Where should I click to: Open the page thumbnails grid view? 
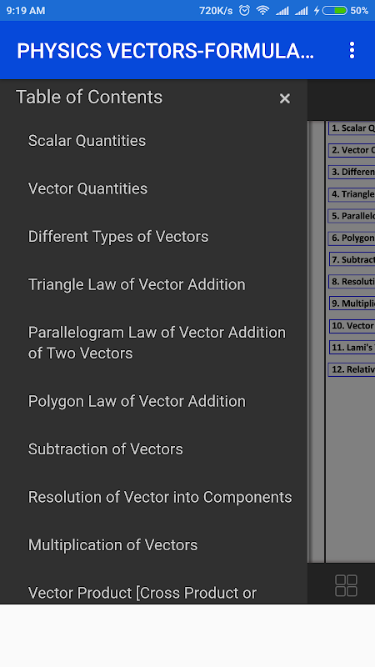(346, 585)
